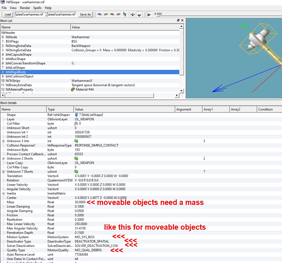This screenshot has height=263, width=282.
Task: Click the MO_SYS_BOX Motion System value
Action: point(85,237)
